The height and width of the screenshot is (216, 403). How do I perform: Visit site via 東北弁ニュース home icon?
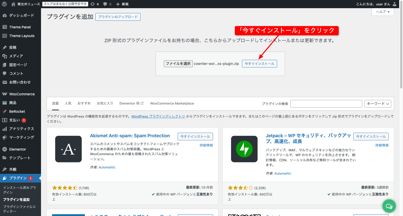13,4
